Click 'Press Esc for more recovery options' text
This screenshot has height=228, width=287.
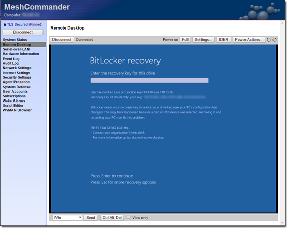pyautogui.click(x=123, y=182)
